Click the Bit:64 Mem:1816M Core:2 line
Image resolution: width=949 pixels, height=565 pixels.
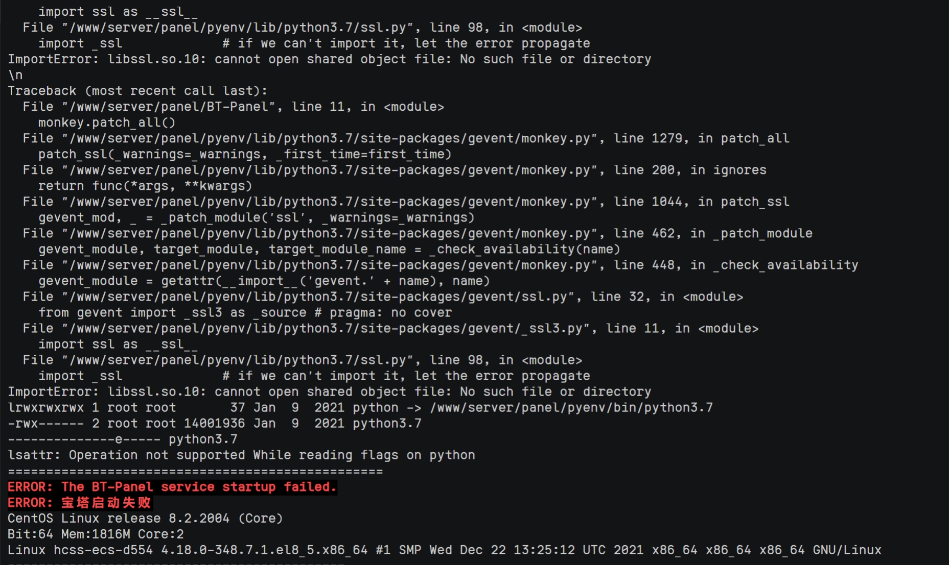pyautogui.click(x=96, y=534)
